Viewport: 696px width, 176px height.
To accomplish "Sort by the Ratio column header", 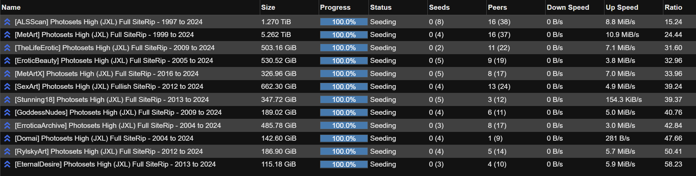I will pos(673,7).
